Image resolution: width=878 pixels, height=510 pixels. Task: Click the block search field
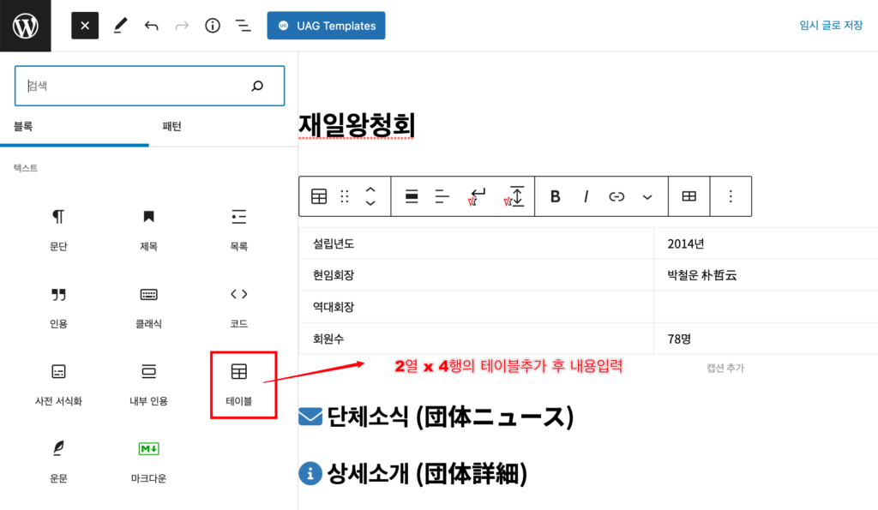pos(137,86)
